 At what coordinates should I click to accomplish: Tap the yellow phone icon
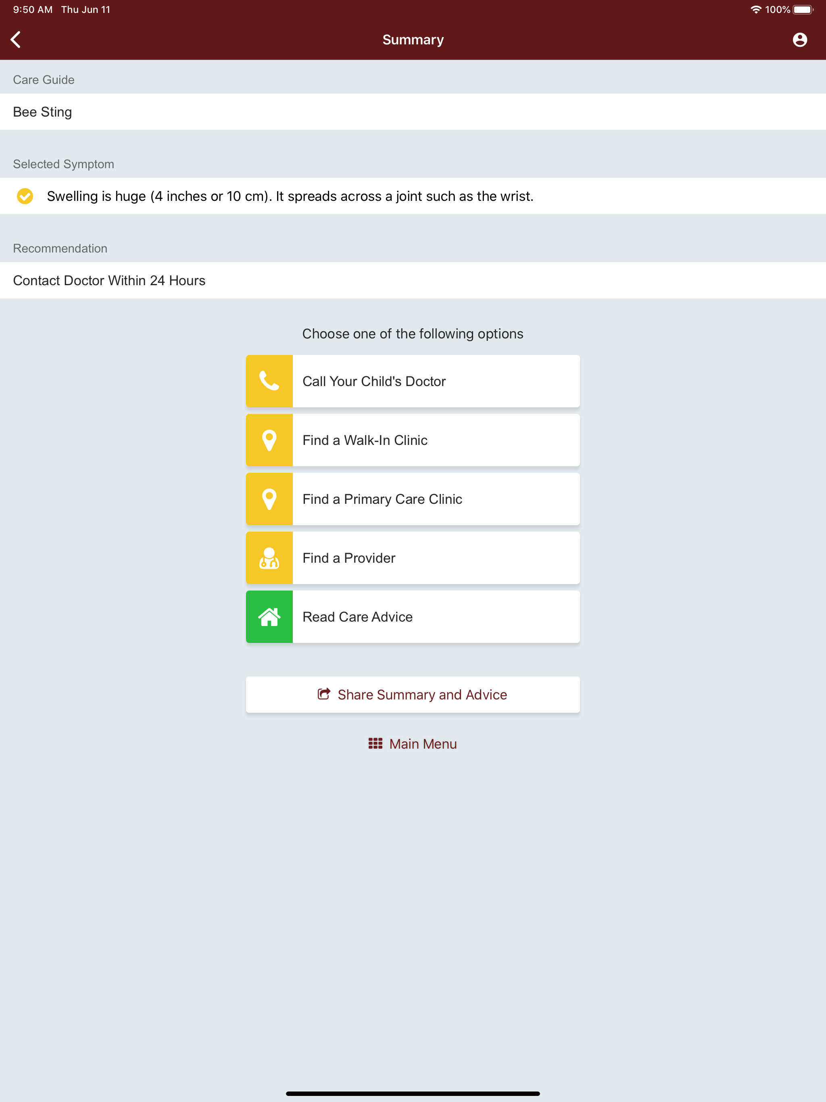(x=269, y=381)
